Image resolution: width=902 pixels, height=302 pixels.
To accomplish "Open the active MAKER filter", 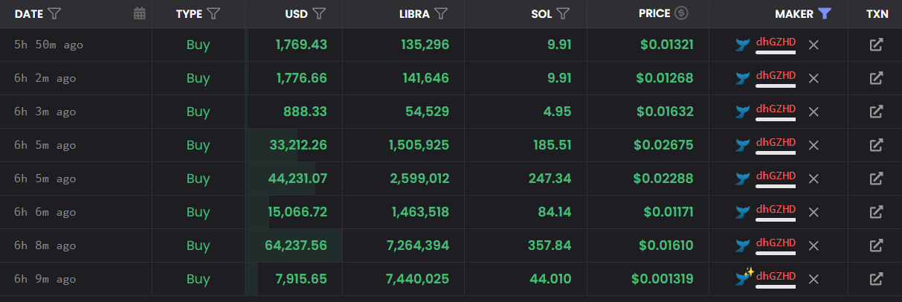I will [x=823, y=13].
